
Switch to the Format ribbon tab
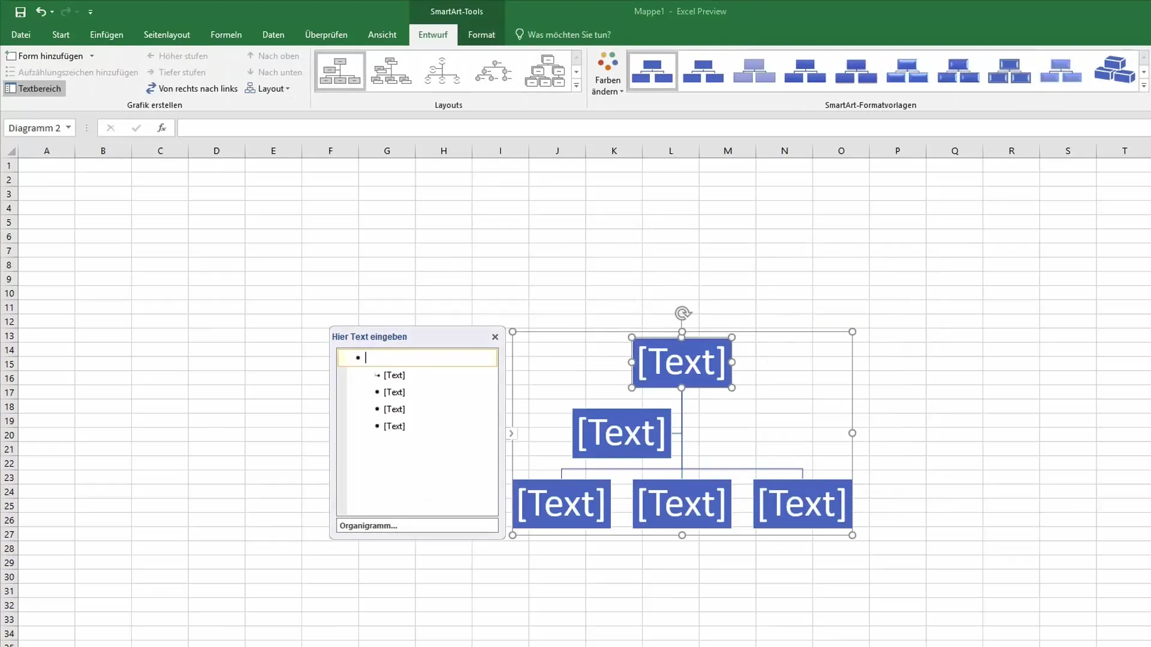(481, 34)
